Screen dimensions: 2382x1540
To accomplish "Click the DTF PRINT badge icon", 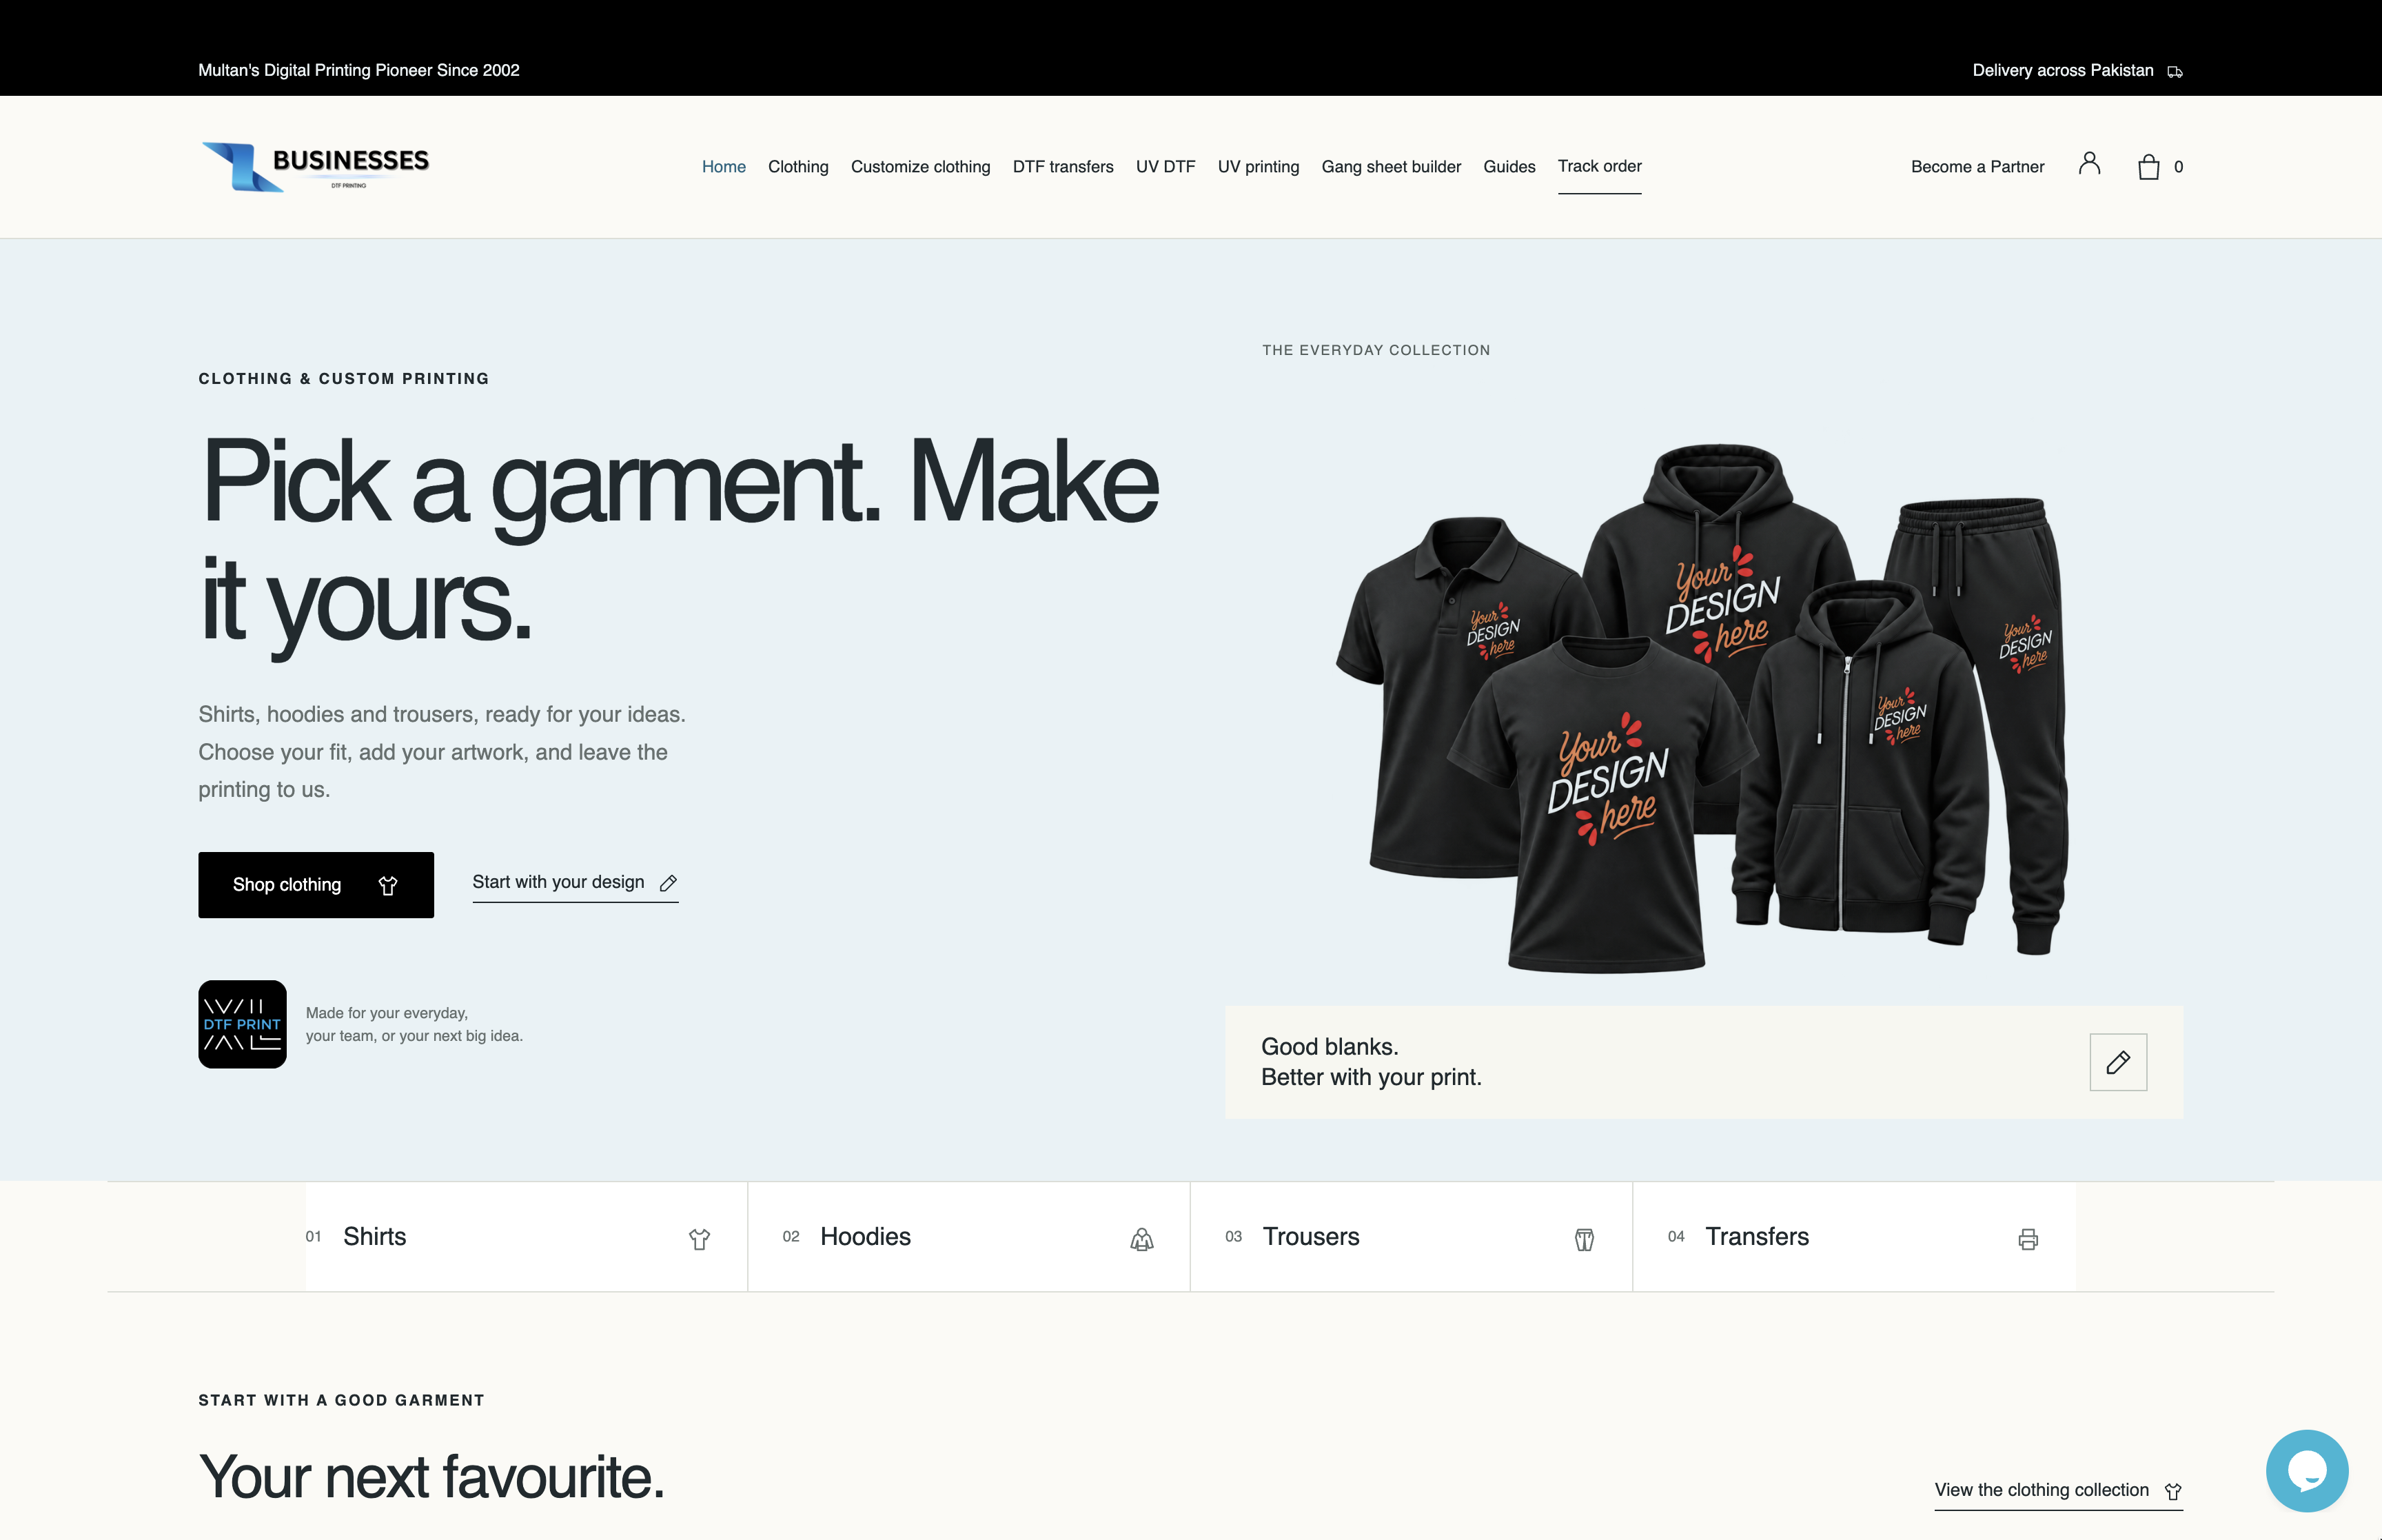I will click(242, 1024).
